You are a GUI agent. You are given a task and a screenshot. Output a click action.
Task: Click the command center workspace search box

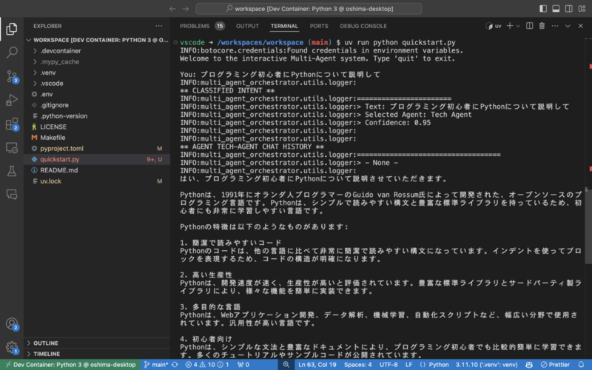[x=309, y=8]
